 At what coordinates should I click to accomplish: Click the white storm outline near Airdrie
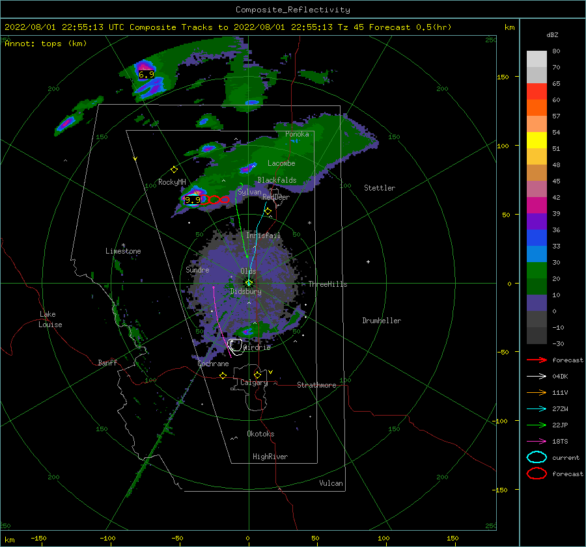pos(235,347)
